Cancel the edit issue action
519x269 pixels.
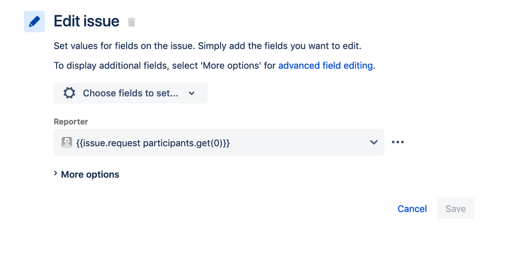[x=412, y=209]
